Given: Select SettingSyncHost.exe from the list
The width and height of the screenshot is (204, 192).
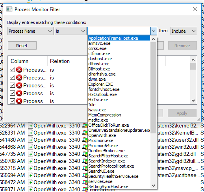Looking at the screenshot, I should tap(119, 186).
